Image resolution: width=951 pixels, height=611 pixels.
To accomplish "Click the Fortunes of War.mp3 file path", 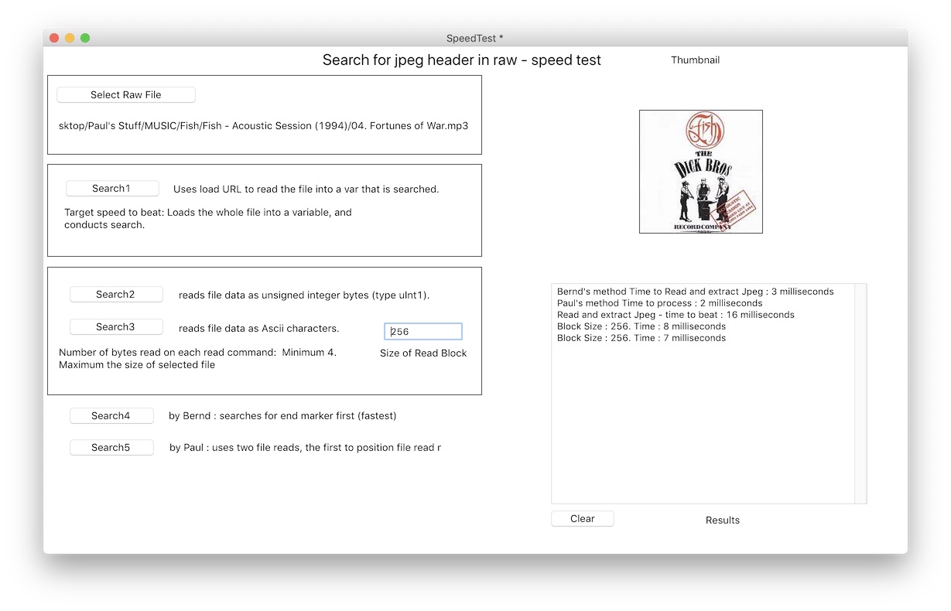I will point(263,126).
